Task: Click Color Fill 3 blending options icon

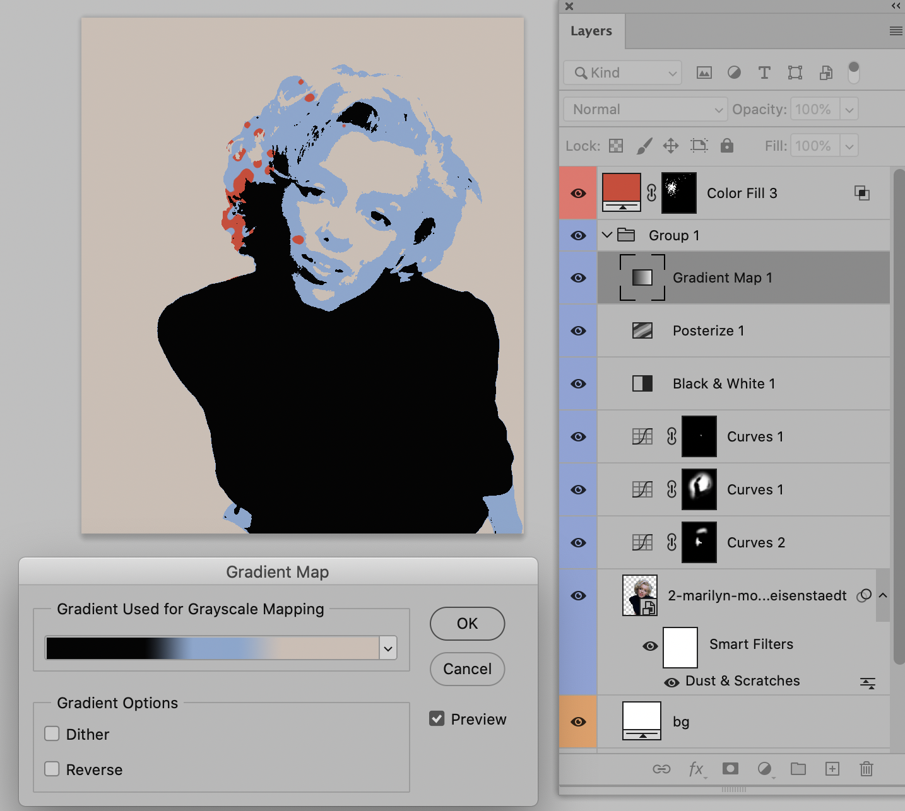Action: point(862,193)
